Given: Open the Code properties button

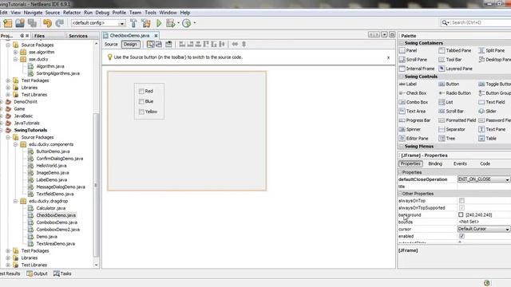Looking at the screenshot, I should tap(485, 163).
